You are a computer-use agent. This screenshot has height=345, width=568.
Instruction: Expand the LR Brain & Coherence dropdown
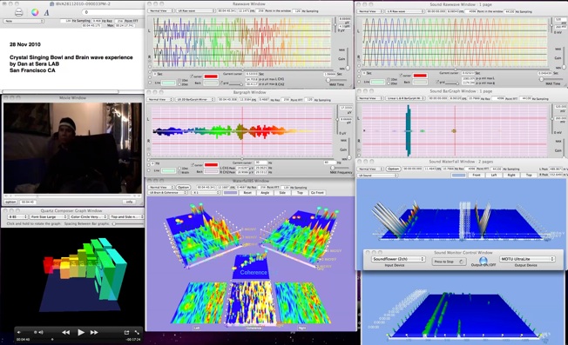coord(168,193)
